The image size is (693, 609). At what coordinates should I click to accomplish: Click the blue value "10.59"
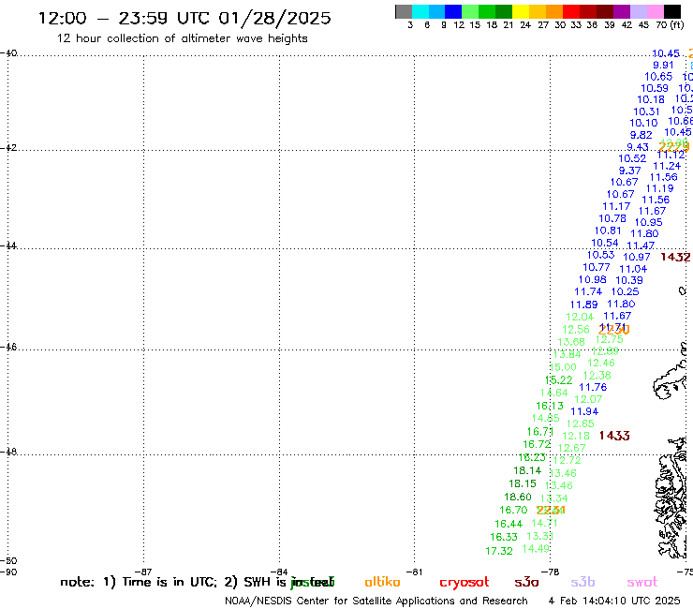pyautogui.click(x=655, y=88)
